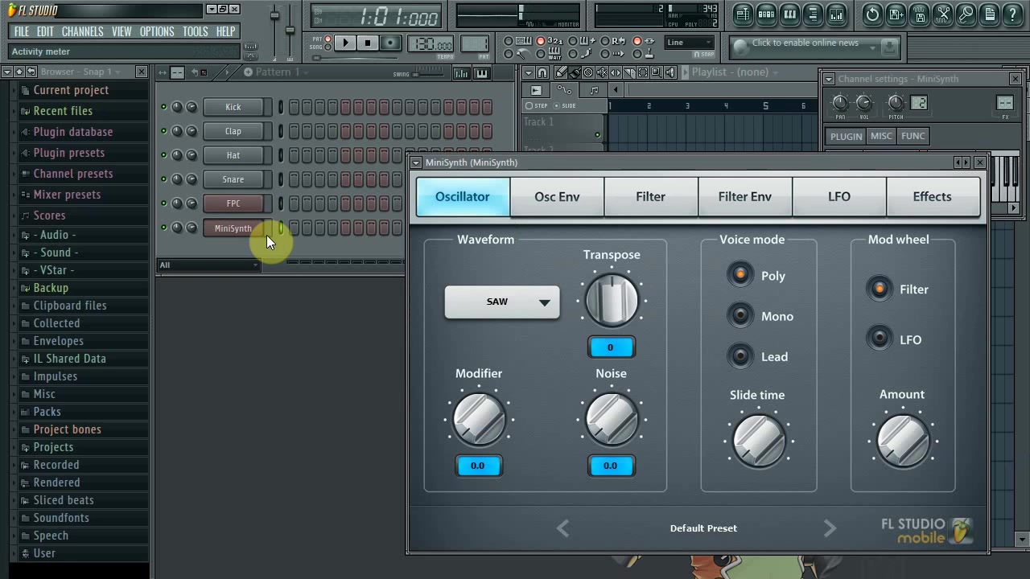Open the Playlist view from the top toolbar
This screenshot has height=579, width=1030.
coord(743,14)
